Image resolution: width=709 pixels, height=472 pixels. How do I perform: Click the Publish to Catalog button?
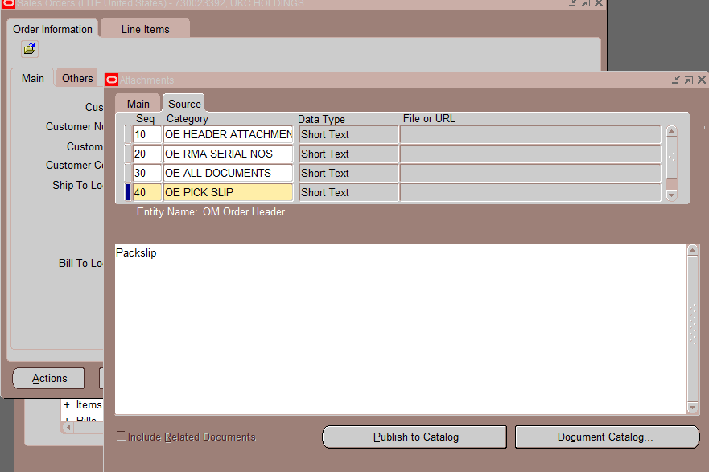point(414,437)
